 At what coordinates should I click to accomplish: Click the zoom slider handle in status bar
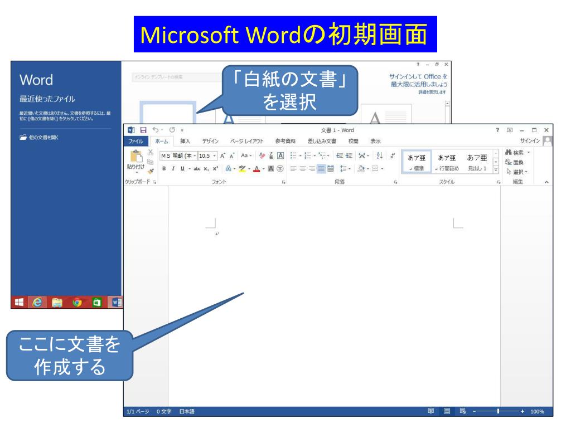pos(498,411)
